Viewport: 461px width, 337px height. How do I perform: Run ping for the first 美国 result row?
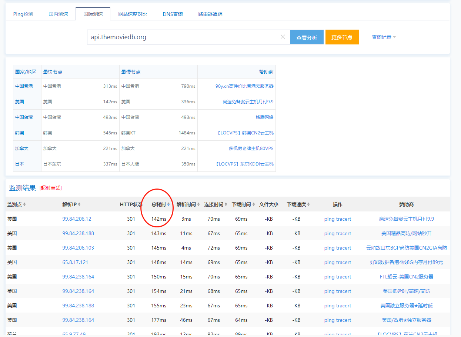(x=329, y=219)
